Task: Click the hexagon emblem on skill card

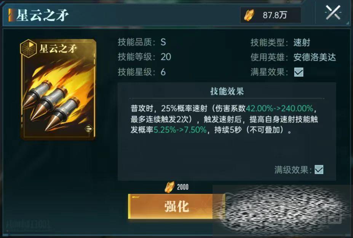Action: pos(28,48)
